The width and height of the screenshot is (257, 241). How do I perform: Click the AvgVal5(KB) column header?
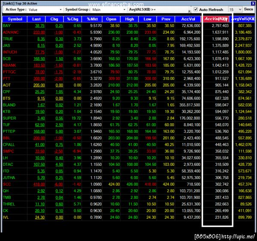tap(243, 19)
